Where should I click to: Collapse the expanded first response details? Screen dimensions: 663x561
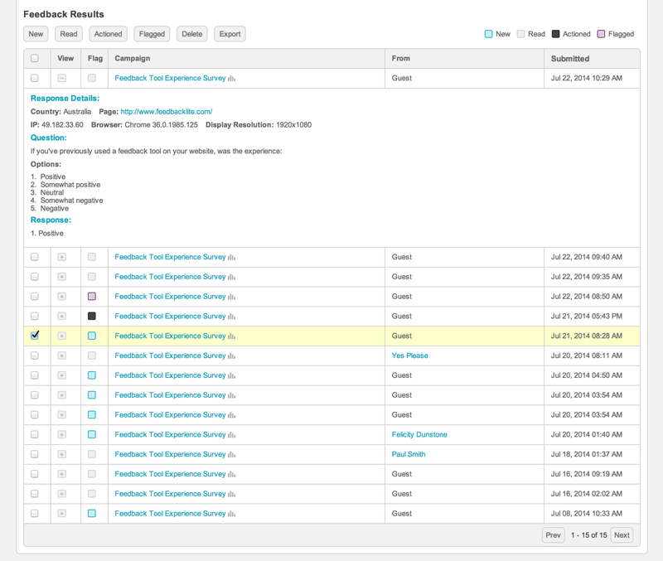click(x=62, y=79)
